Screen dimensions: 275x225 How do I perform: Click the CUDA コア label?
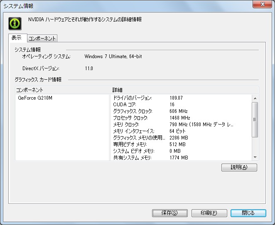(124, 105)
